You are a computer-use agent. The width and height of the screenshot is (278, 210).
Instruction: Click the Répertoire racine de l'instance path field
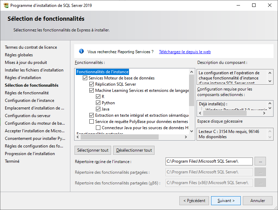click(209, 161)
